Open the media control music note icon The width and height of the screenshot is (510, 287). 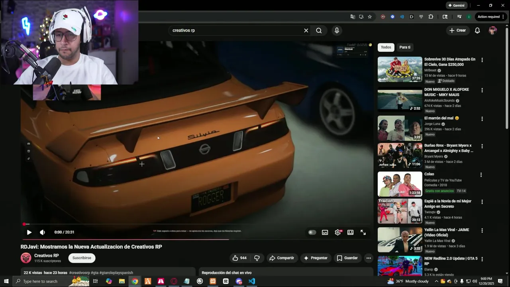459,17
